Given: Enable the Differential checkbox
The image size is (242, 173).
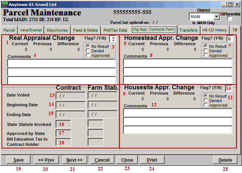Looking at the screenshot, I should 230,18.
